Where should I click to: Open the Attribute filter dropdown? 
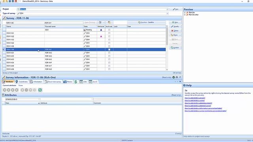click(92, 99)
